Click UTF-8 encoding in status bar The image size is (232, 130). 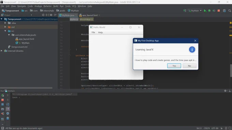tap(215, 128)
